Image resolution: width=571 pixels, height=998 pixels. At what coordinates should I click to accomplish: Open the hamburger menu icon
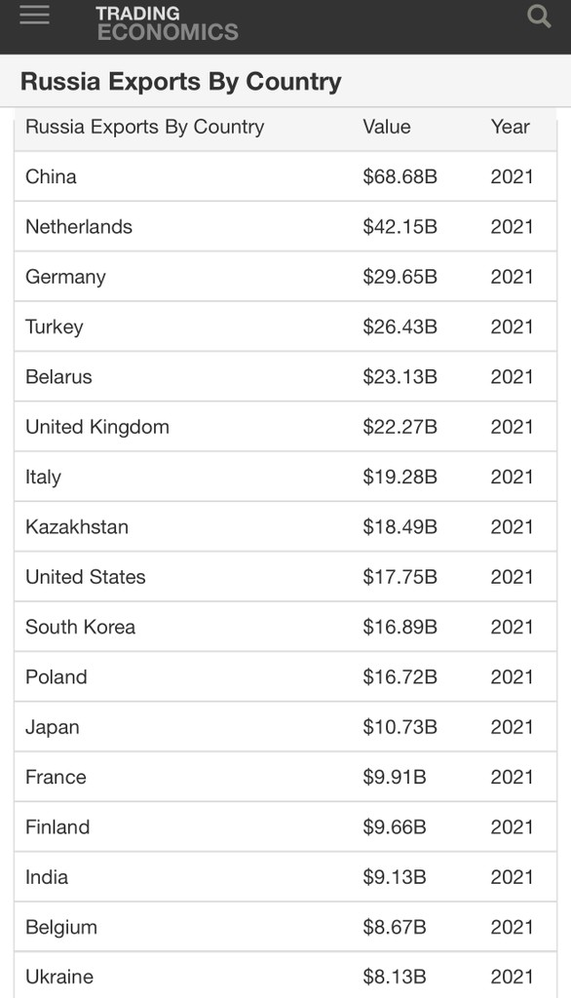34,16
